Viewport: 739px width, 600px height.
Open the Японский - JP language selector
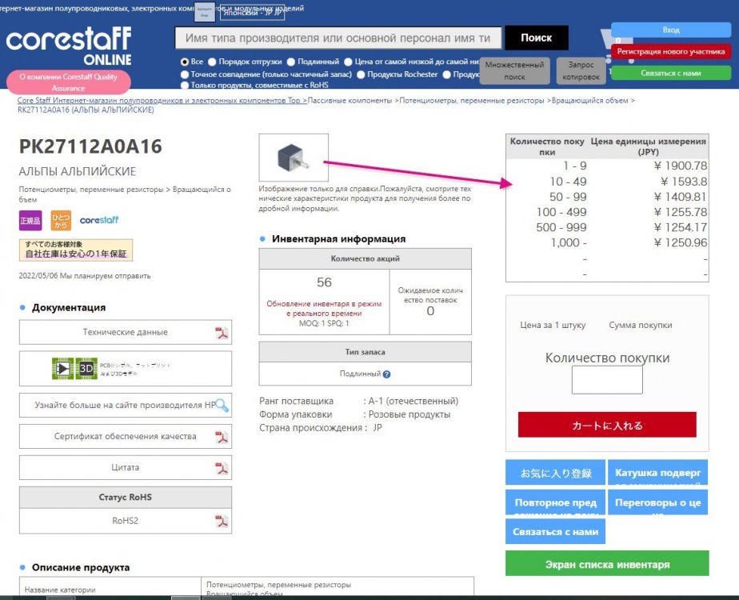252,13
